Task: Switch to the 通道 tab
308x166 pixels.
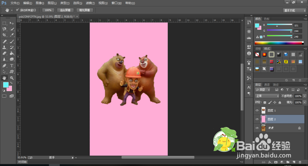Action: (267, 85)
